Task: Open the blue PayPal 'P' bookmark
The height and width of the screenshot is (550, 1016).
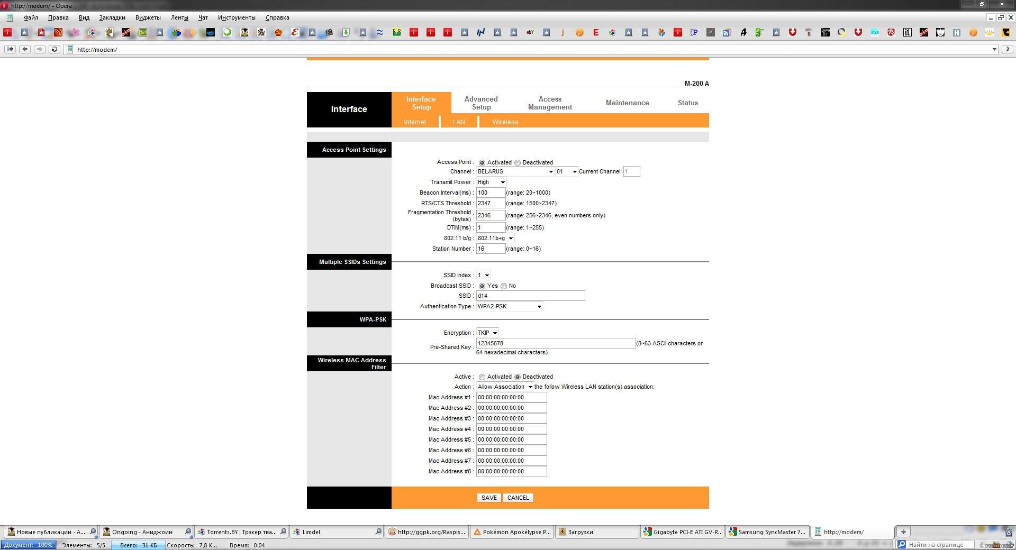Action: point(694,32)
